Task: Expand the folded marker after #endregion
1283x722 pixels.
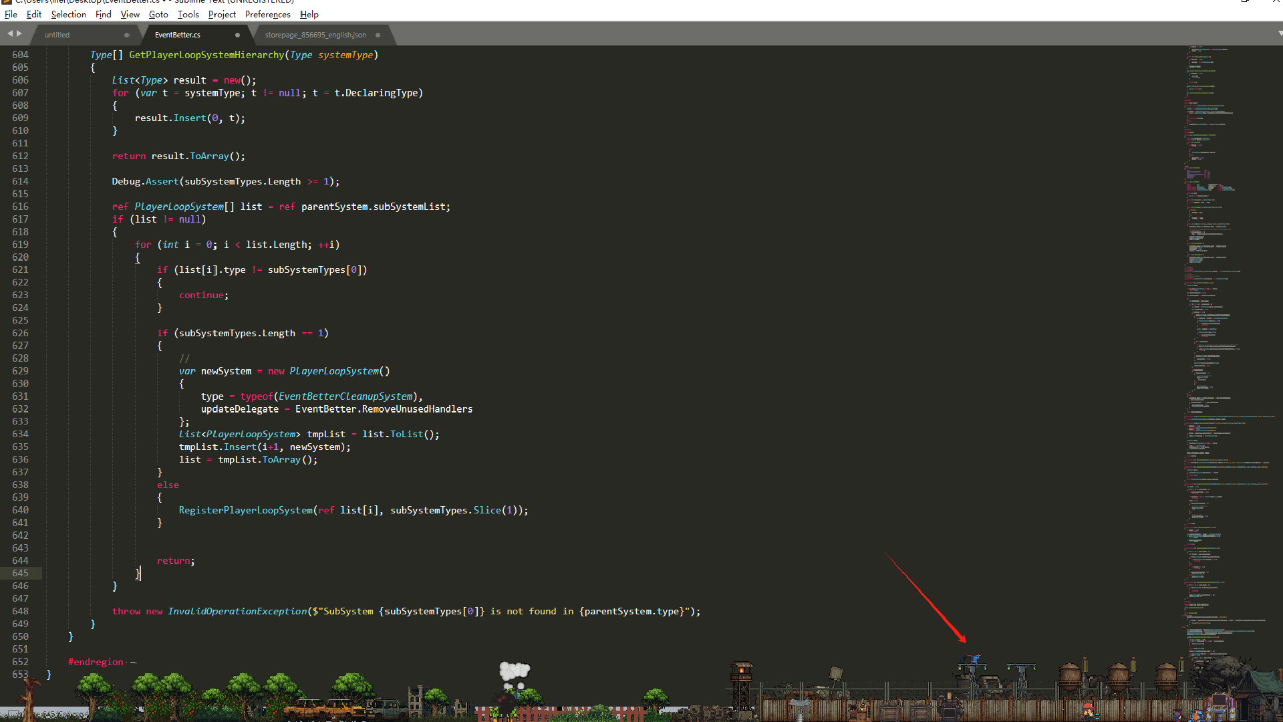Action: [x=133, y=663]
